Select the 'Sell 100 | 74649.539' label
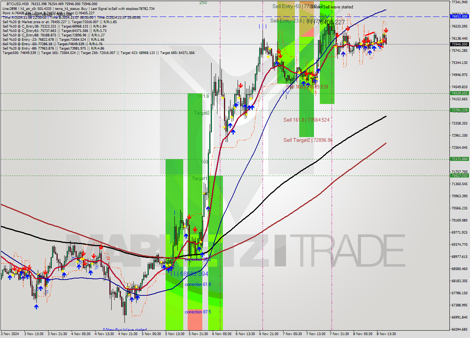The height and width of the screenshot is (338, 470). (x=307, y=87)
